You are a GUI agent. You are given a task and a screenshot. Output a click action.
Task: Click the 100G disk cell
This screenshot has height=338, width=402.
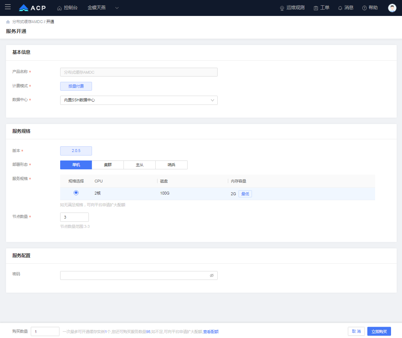tap(165, 193)
